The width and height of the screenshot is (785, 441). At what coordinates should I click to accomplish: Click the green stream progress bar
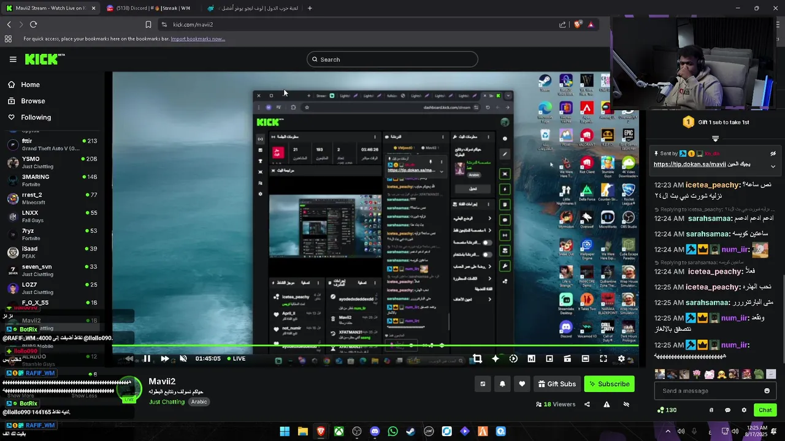pyautogui.click(x=375, y=346)
